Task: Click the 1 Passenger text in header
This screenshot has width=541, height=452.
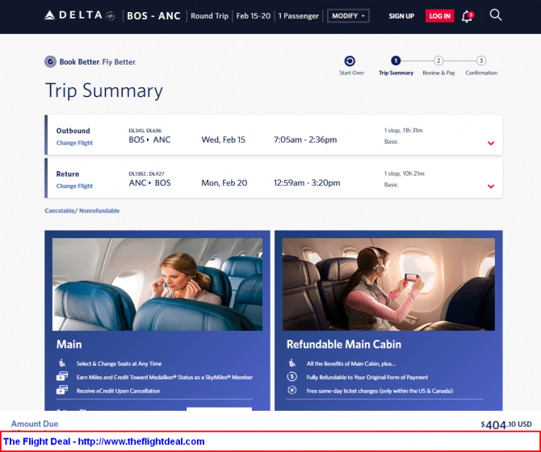Action: click(299, 16)
